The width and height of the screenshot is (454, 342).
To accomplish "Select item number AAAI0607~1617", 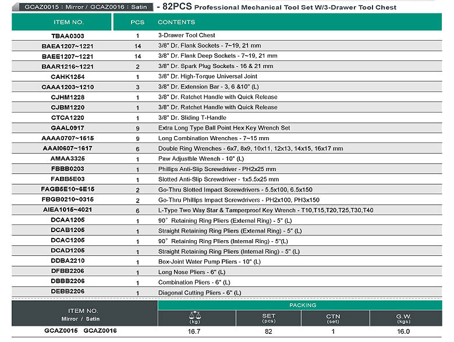I will pyautogui.click(x=68, y=148).
